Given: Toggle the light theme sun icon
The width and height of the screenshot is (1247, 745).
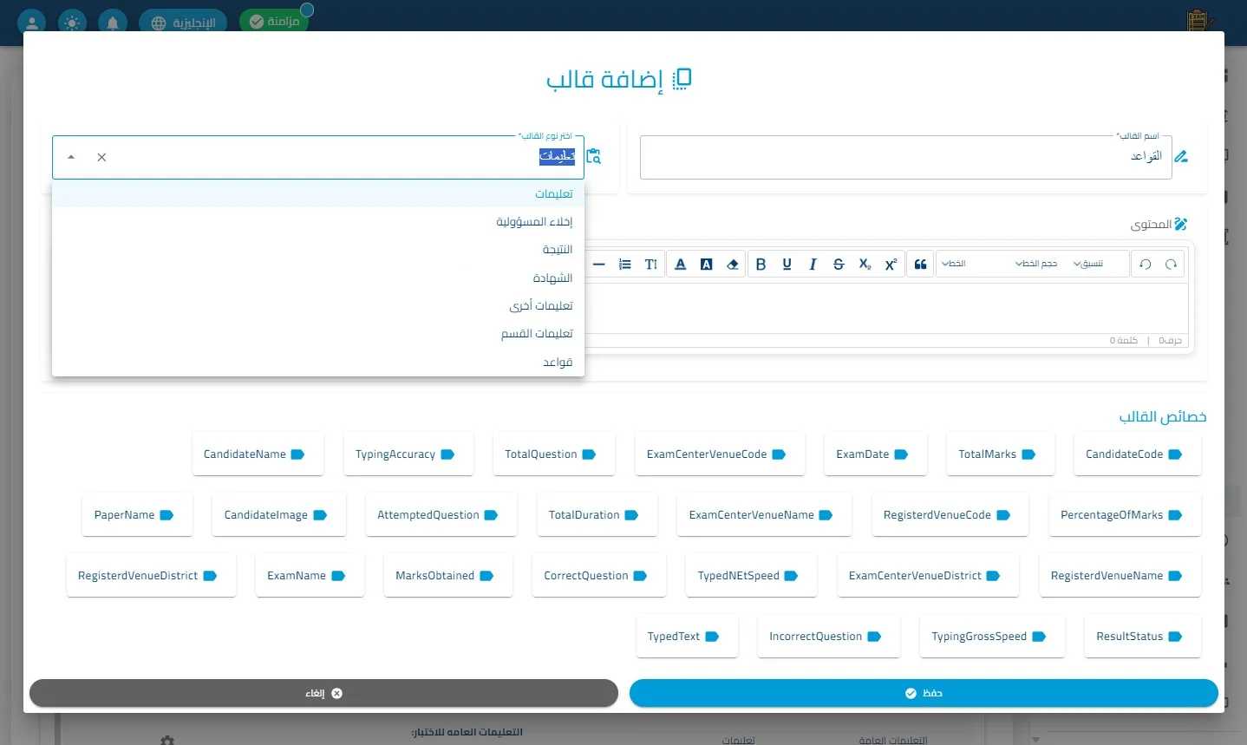Looking at the screenshot, I should 72,23.
